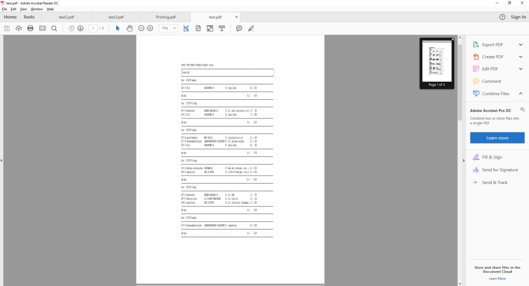529x286 pixels.
Task: Click the blue Learn more button
Action: pos(497,138)
